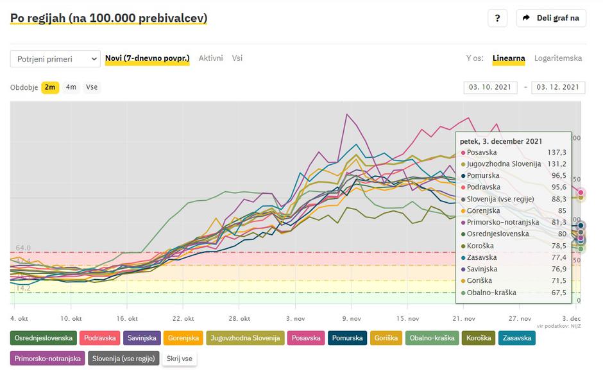The width and height of the screenshot is (603, 376).
Task: Hide the Pomurska region line
Action: (346, 338)
